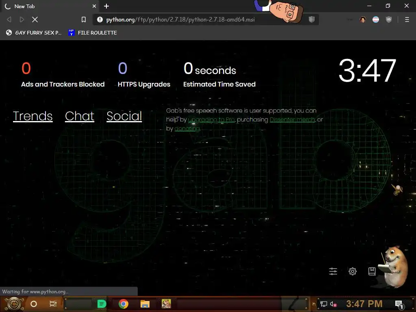Click the muted volume tray icon

(x=333, y=304)
